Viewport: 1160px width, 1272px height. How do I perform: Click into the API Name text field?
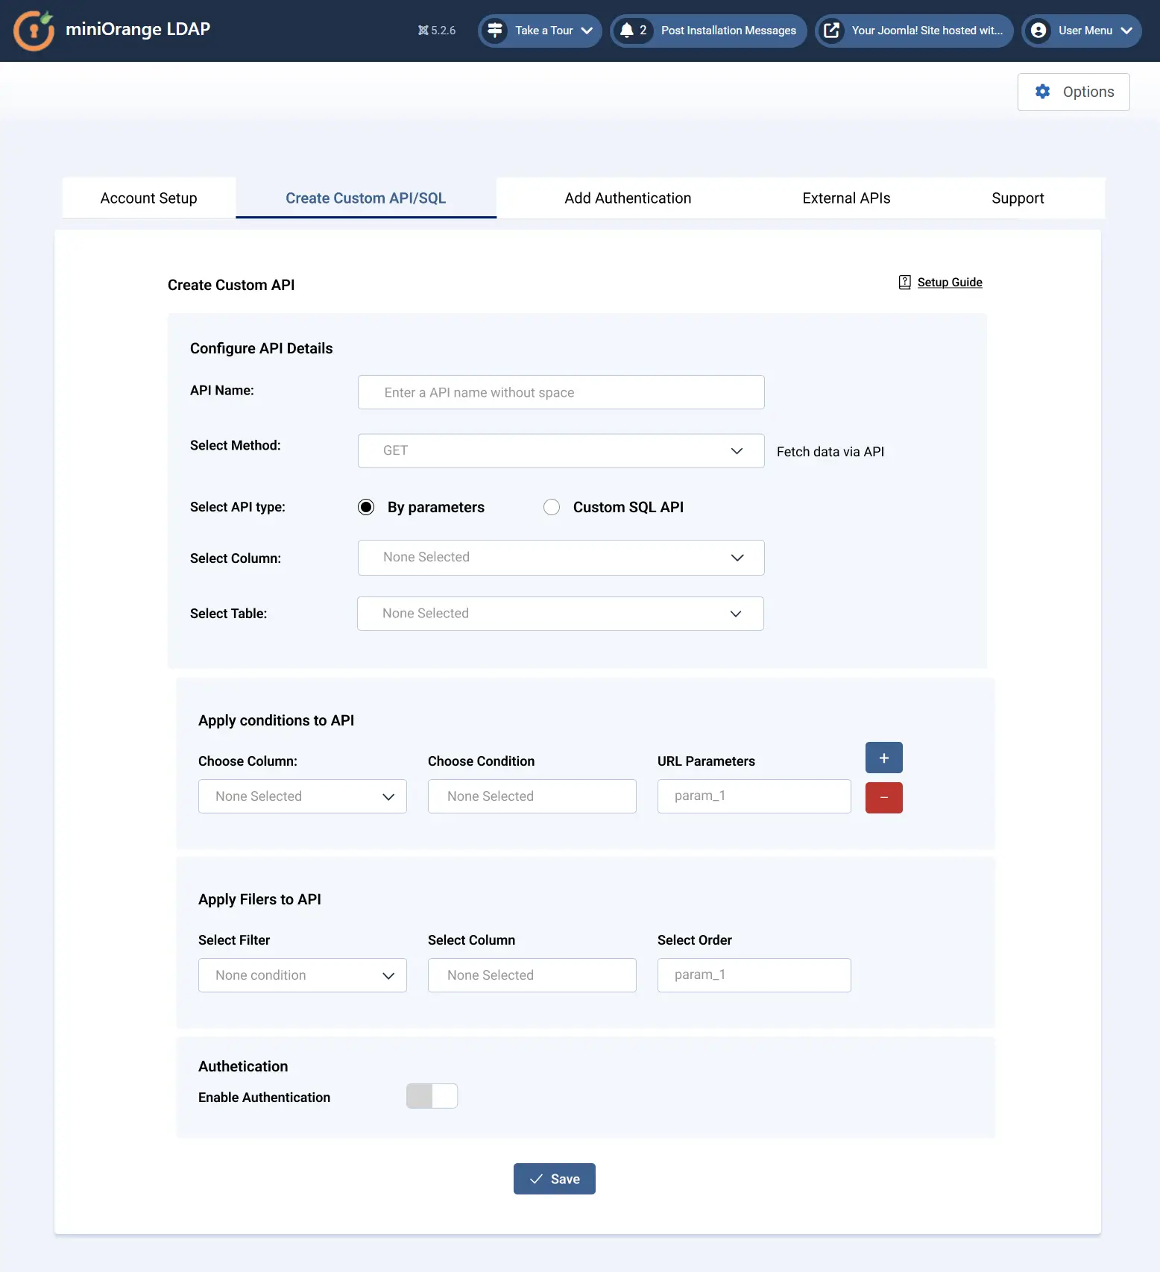tap(561, 392)
